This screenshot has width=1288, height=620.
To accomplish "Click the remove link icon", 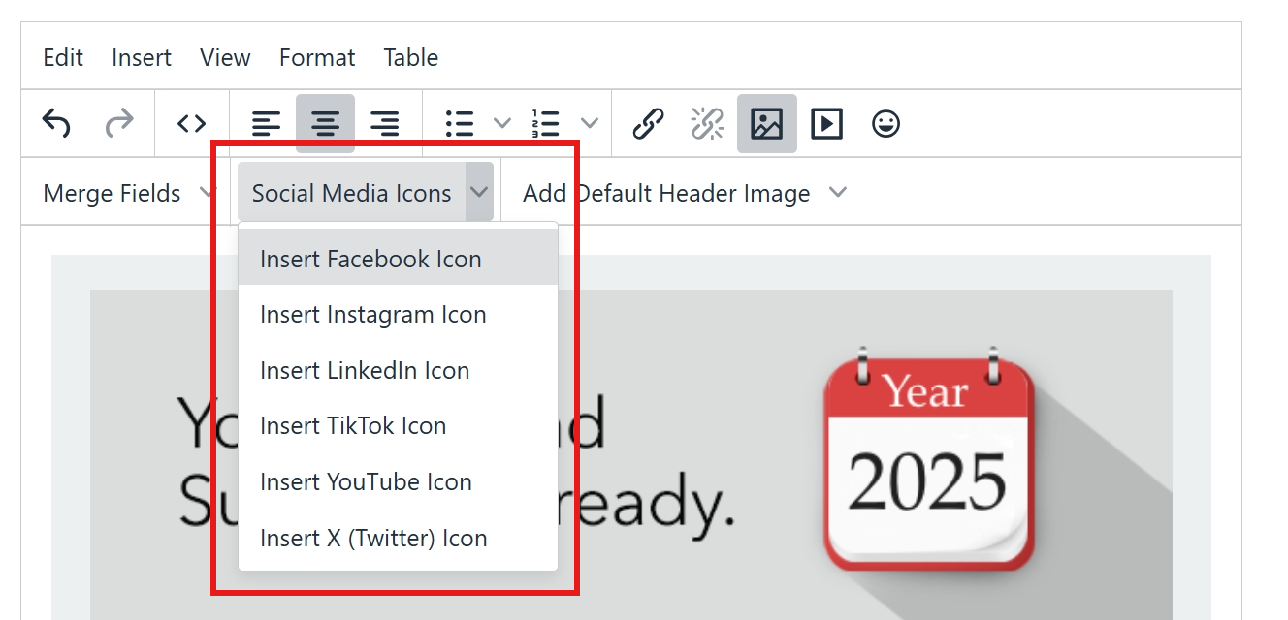I will coord(707,124).
